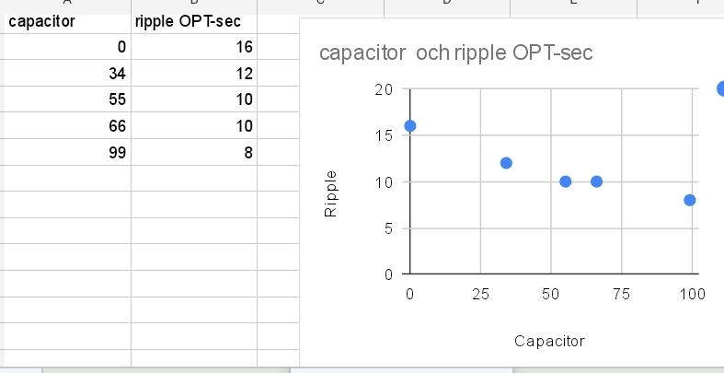Click the 'Capacitor' horizontal axis title

tap(549, 341)
